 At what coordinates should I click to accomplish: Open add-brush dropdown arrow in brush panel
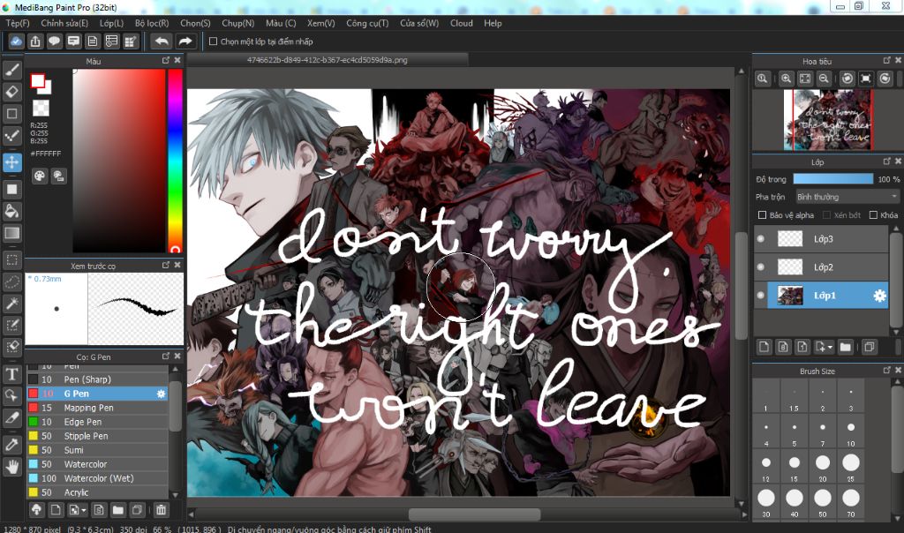[x=84, y=511]
